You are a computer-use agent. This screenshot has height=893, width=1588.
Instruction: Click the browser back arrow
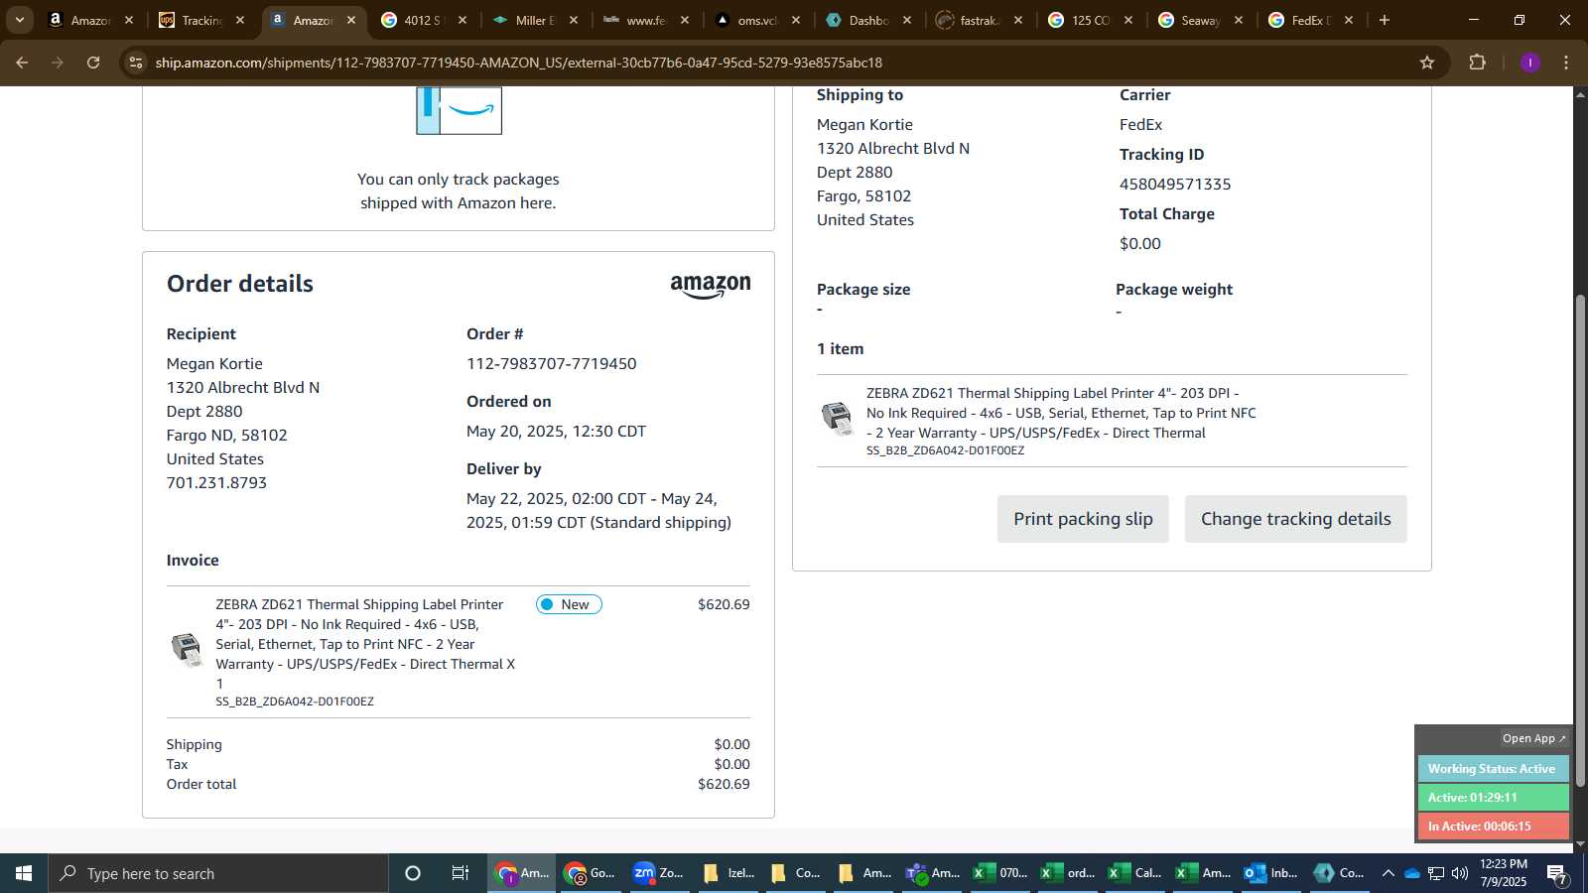click(22, 63)
